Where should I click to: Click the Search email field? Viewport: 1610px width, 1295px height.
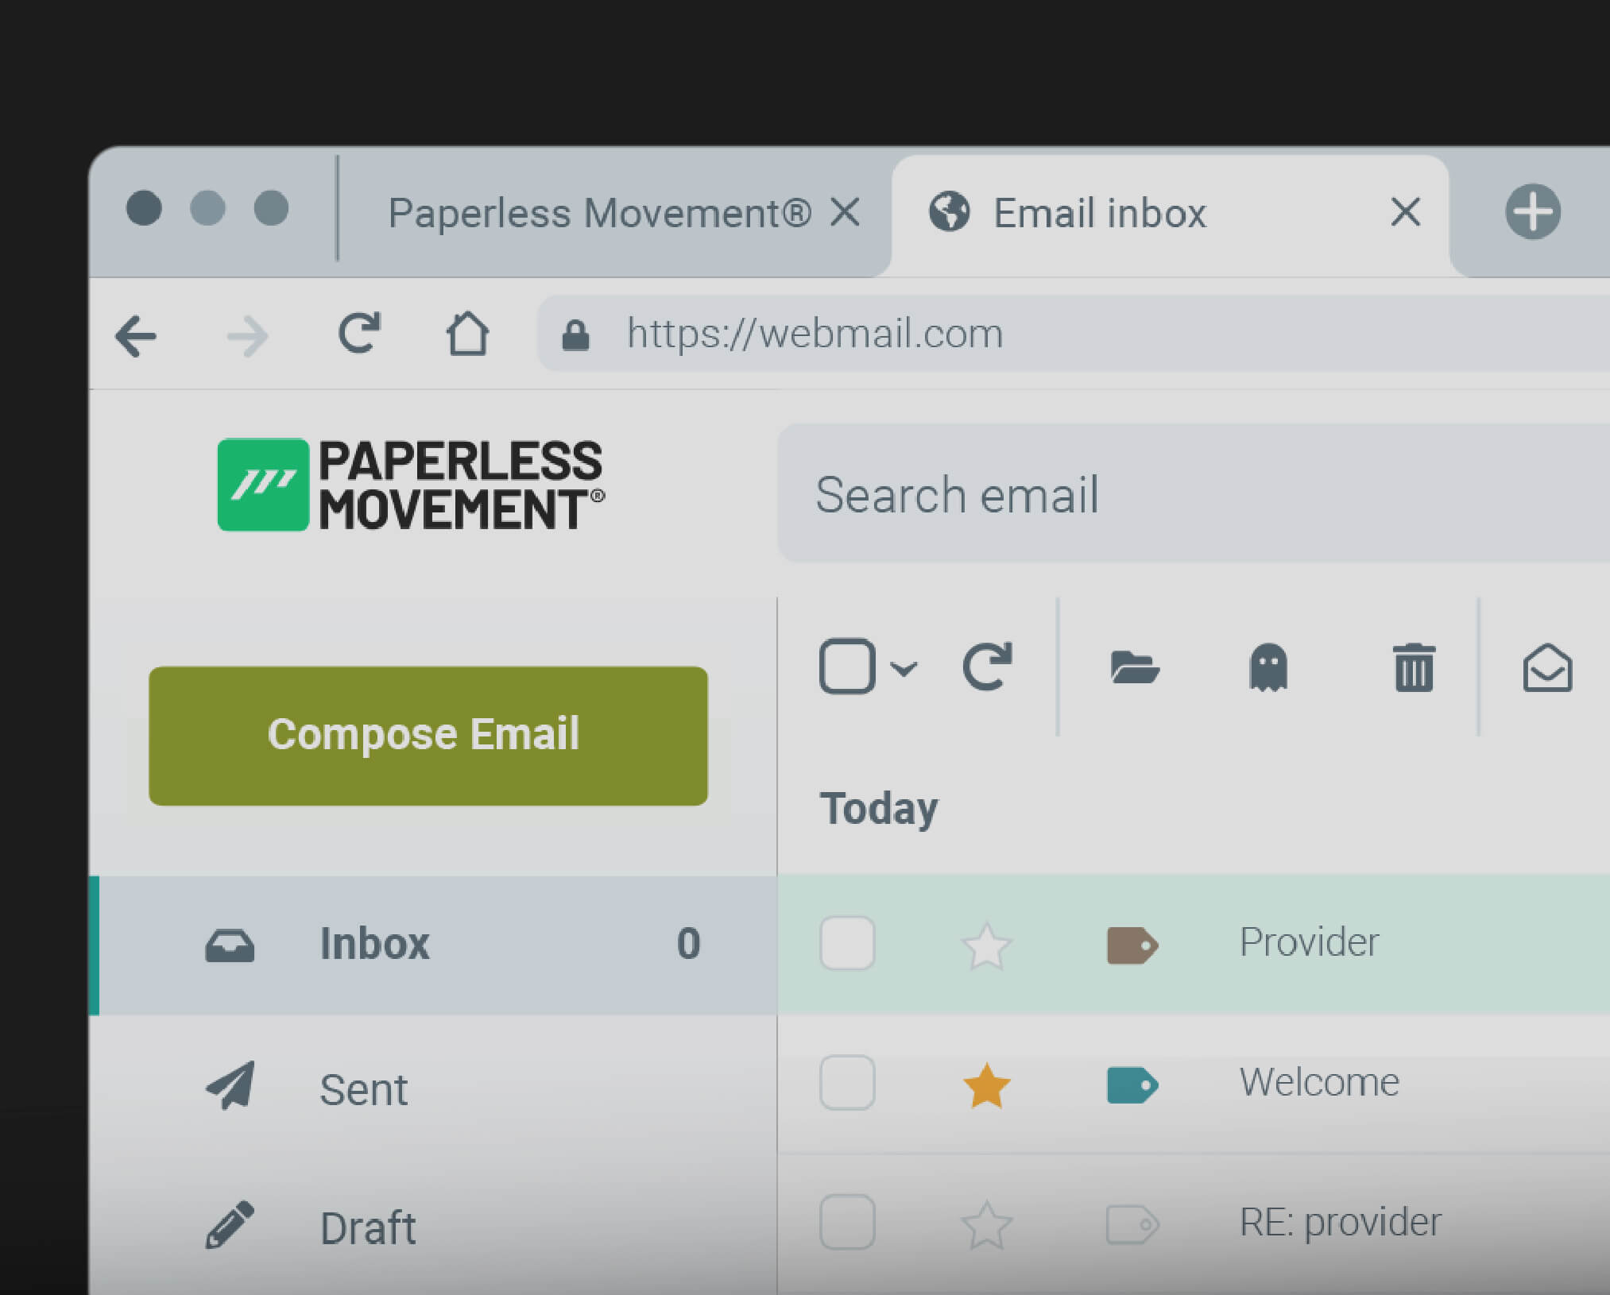pyautogui.click(x=1192, y=494)
